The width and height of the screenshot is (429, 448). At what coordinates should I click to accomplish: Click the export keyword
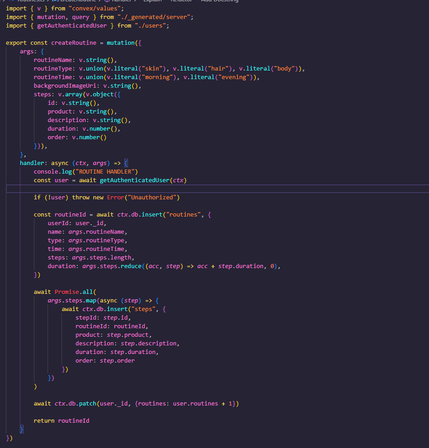[x=16, y=43]
